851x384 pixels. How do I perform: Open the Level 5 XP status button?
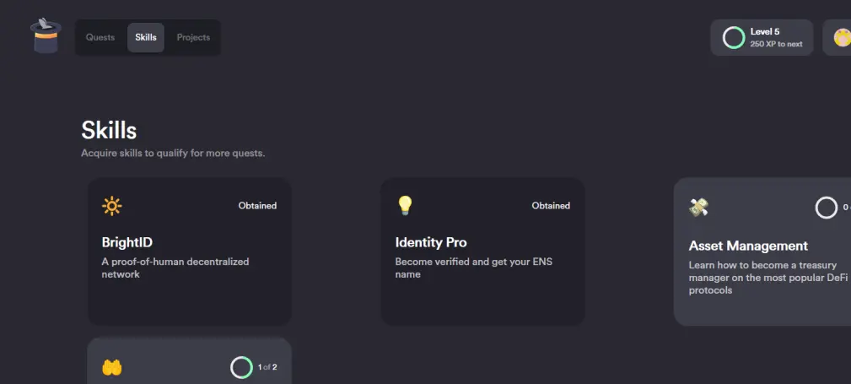coord(762,37)
